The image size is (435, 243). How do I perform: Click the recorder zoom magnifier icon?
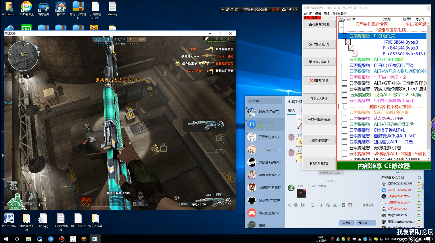click(232, 10)
